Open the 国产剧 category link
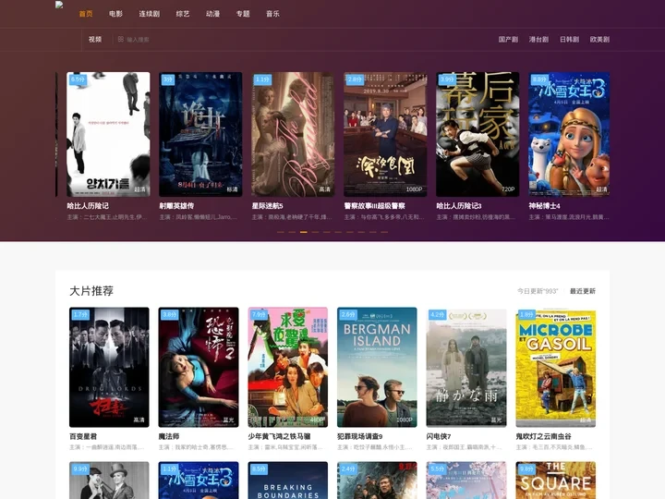This screenshot has height=499, width=665. [x=508, y=40]
